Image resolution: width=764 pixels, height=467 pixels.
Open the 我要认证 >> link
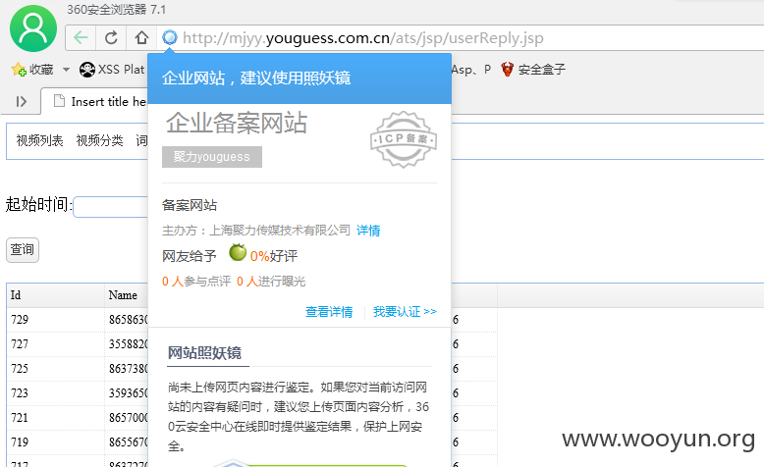click(x=405, y=312)
